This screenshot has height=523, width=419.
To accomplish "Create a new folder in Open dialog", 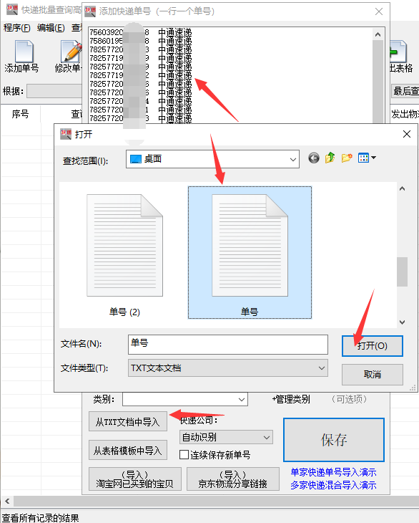I will click(x=347, y=158).
